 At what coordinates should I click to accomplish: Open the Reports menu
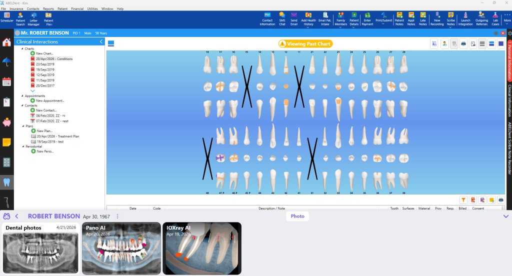[48, 9]
